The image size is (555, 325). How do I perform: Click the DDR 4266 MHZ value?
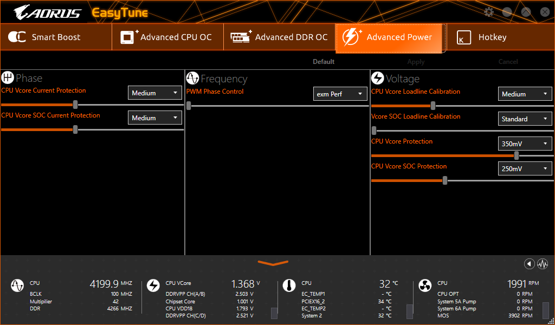(x=120, y=309)
